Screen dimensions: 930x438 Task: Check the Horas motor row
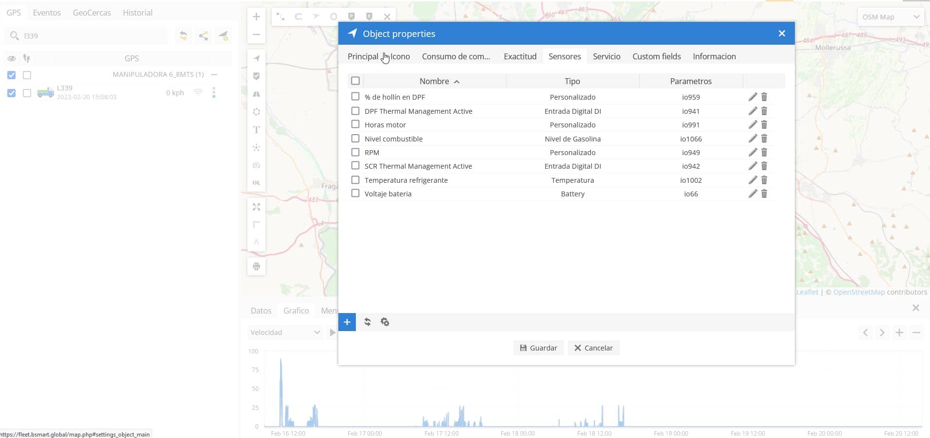pyautogui.click(x=355, y=124)
